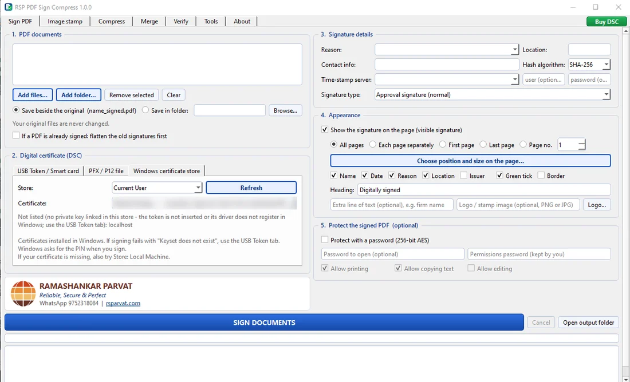
Task: Click Add folder button
Action: (x=78, y=95)
